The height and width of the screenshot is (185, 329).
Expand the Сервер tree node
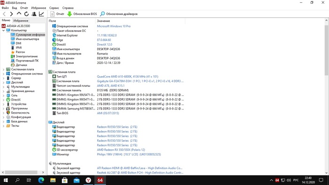[x=3, y=78]
